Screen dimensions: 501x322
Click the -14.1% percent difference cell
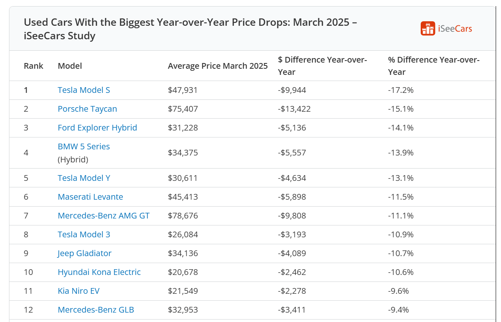click(401, 128)
